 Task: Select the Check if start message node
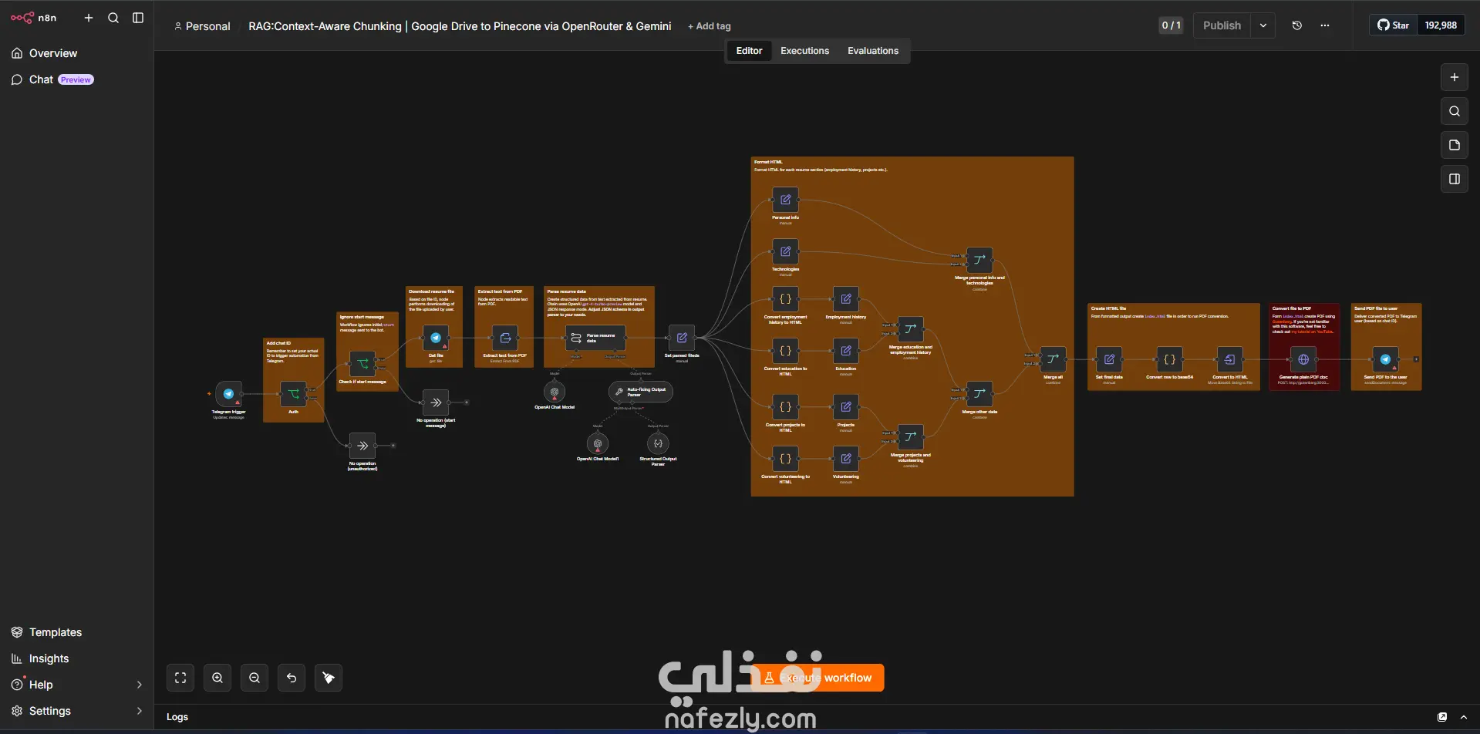click(x=362, y=364)
